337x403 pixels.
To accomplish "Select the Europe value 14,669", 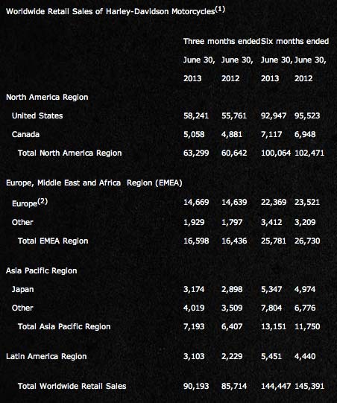I will (196, 202).
